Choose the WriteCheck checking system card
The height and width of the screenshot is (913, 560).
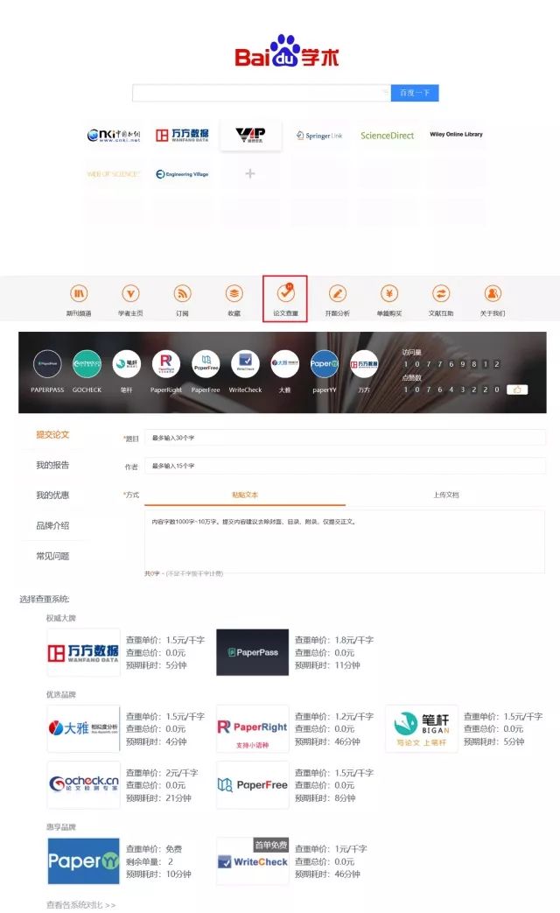tap(253, 861)
